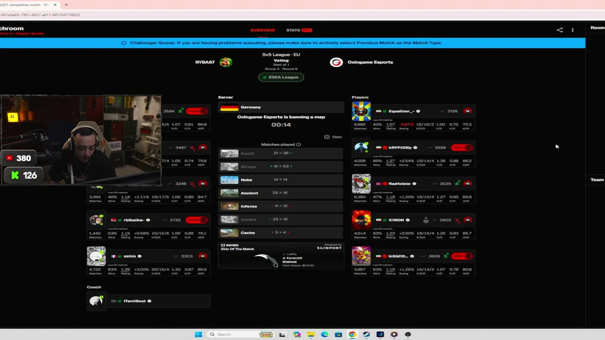Click the verified checkmark next to iTamiSoul
This screenshot has width=605, height=340.
coord(149,301)
